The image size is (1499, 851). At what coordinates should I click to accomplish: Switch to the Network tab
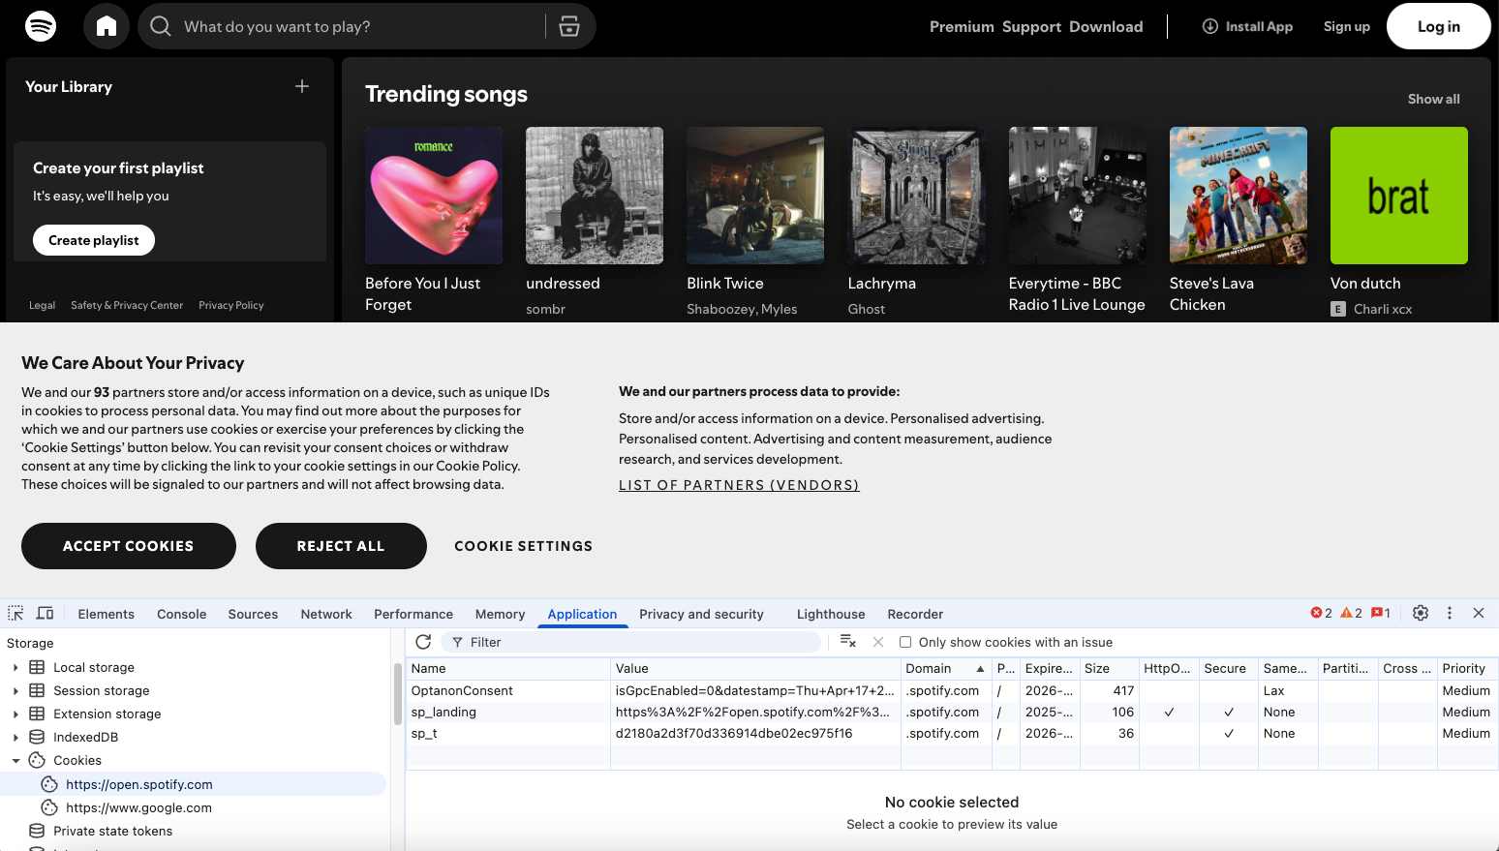tap(326, 614)
